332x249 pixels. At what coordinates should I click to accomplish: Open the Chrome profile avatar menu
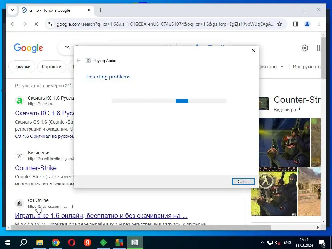[307, 24]
